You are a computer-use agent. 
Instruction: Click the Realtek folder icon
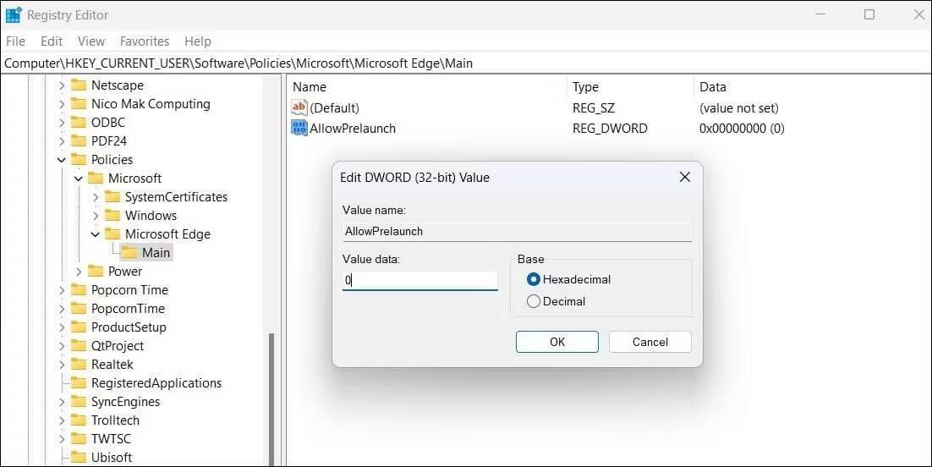coord(79,364)
